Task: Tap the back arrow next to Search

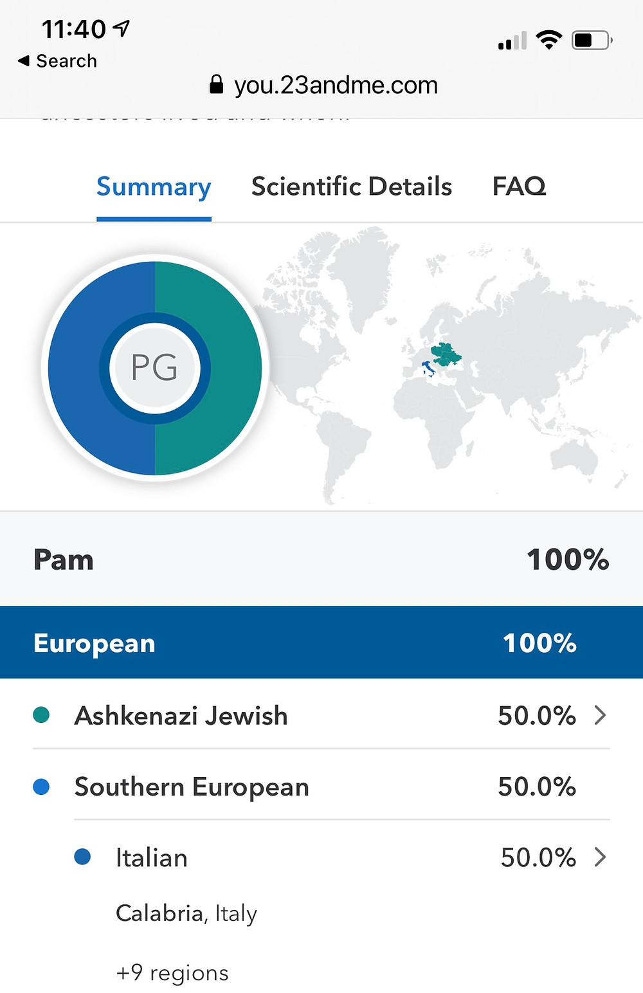Action: (24, 60)
